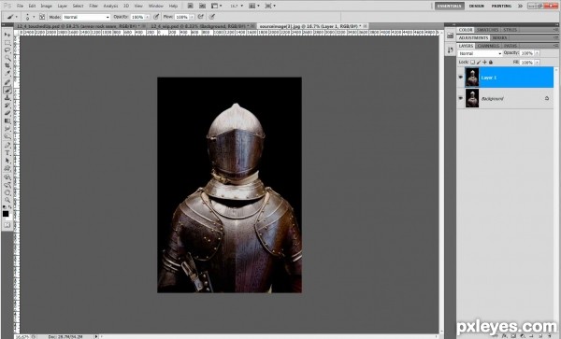Open the Masks tab

499,38
